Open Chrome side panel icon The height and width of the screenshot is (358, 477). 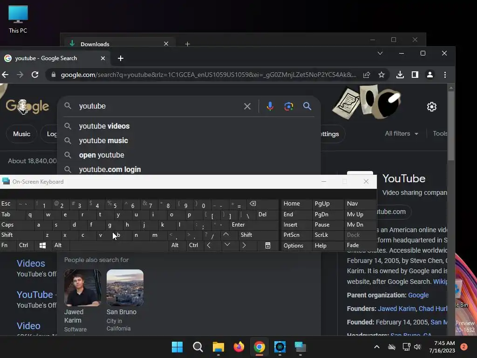click(x=415, y=75)
